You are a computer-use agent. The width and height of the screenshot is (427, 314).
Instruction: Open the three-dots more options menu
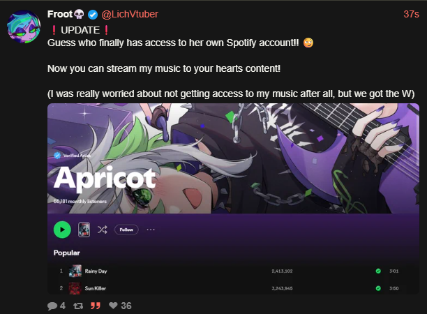point(151,230)
